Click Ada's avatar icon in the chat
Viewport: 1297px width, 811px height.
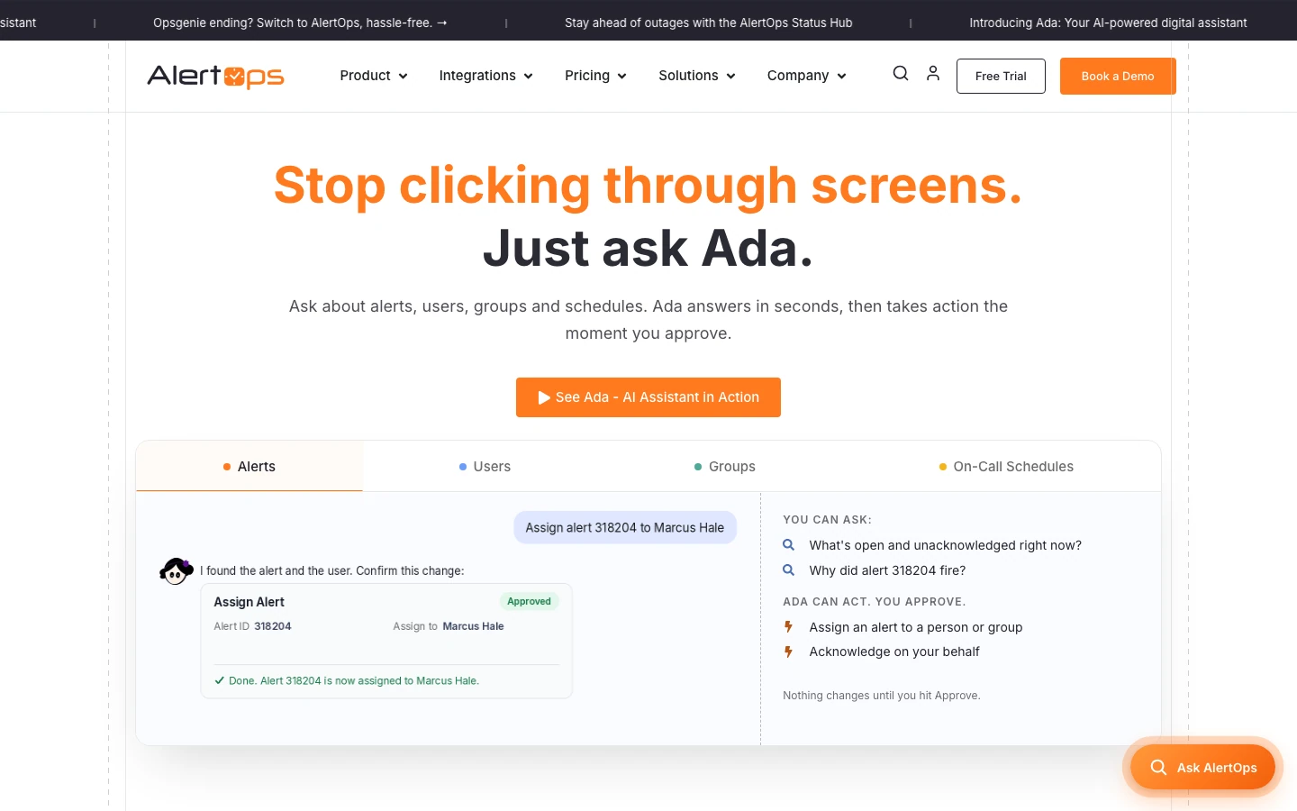point(176,570)
